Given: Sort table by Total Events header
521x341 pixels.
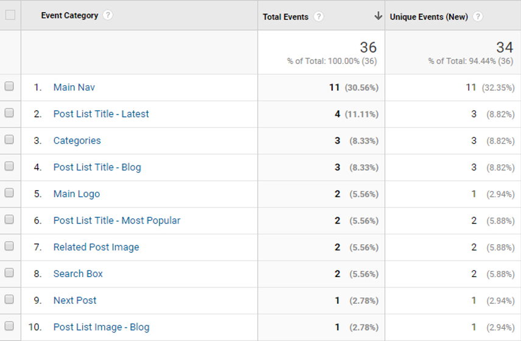Looking at the screenshot, I should point(285,17).
